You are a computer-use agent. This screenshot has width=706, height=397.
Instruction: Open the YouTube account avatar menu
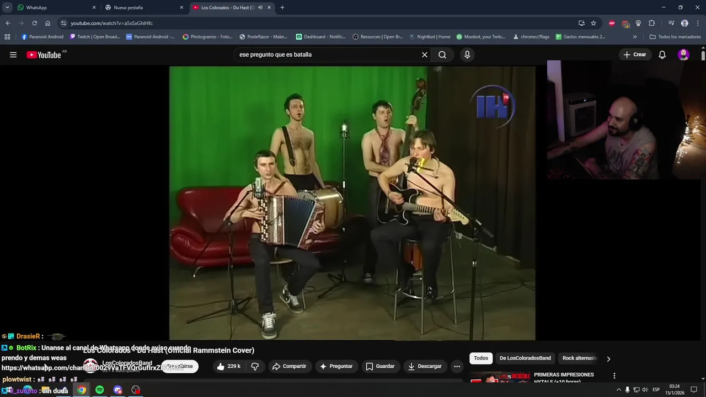point(683,55)
